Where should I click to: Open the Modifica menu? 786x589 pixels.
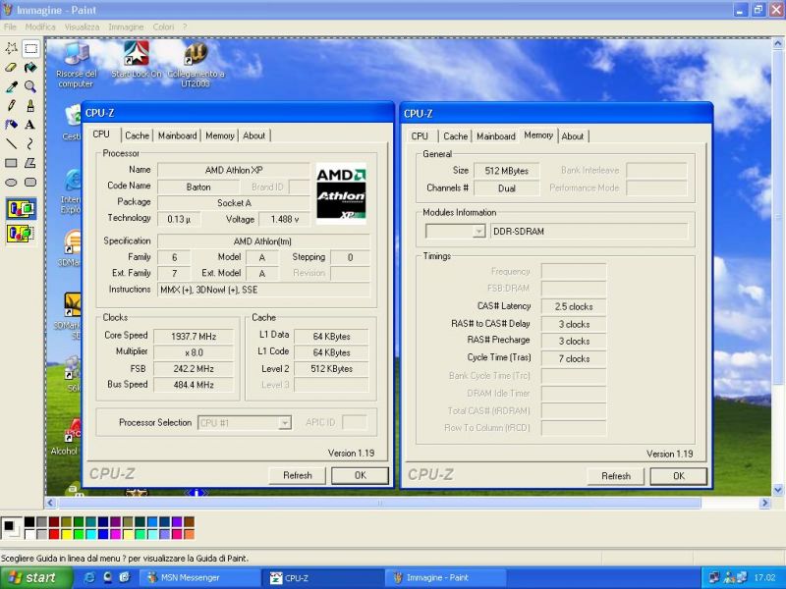[40, 27]
